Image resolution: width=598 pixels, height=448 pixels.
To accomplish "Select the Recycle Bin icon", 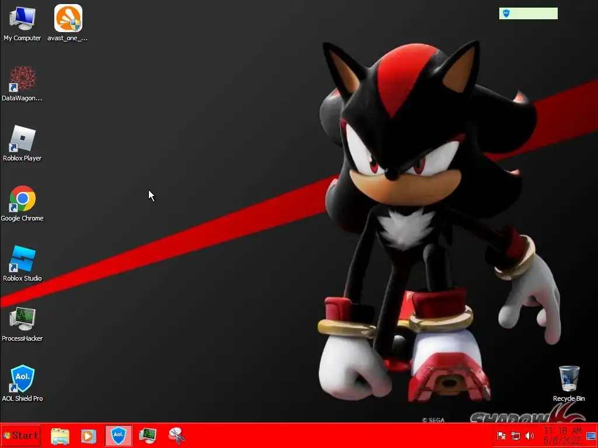I will click(x=569, y=384).
